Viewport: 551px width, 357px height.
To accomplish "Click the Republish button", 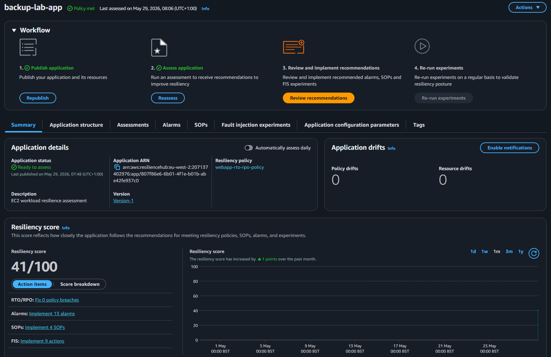I will (38, 98).
